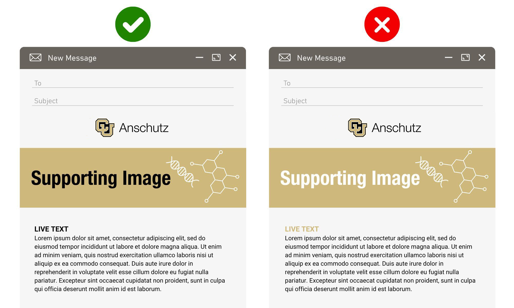Screen dimensions: 514x308
Task: Click the gold LIVE TEXT heading
Action: 302,229
